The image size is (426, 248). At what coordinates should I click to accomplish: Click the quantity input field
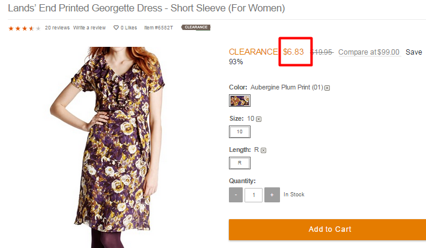coord(254,195)
